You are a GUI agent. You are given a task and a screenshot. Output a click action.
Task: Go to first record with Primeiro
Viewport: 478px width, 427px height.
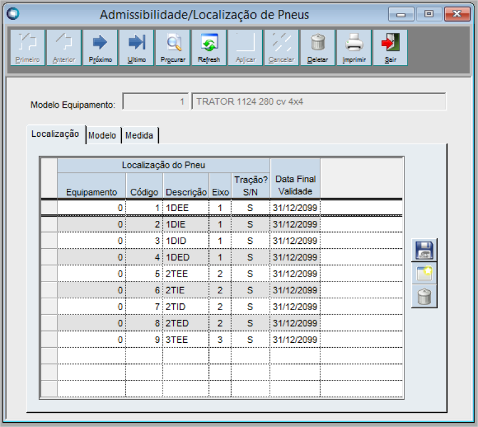click(28, 48)
